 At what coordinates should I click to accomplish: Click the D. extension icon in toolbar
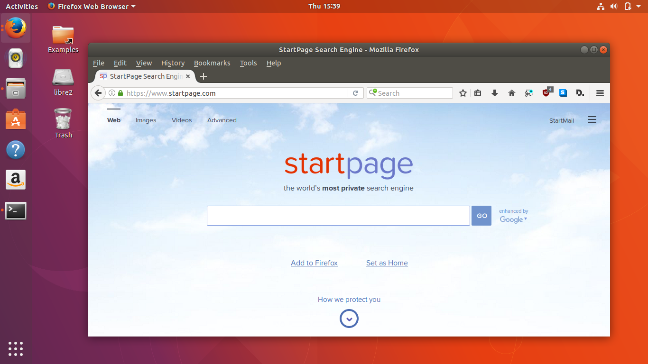[580, 93]
